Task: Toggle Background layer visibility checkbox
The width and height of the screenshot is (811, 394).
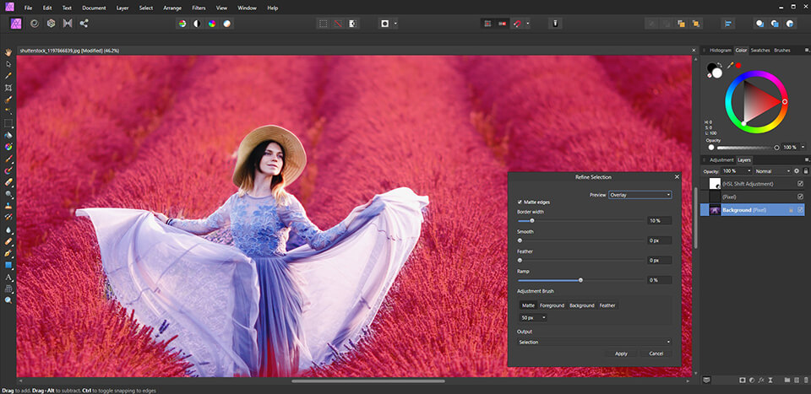Action: click(x=801, y=210)
